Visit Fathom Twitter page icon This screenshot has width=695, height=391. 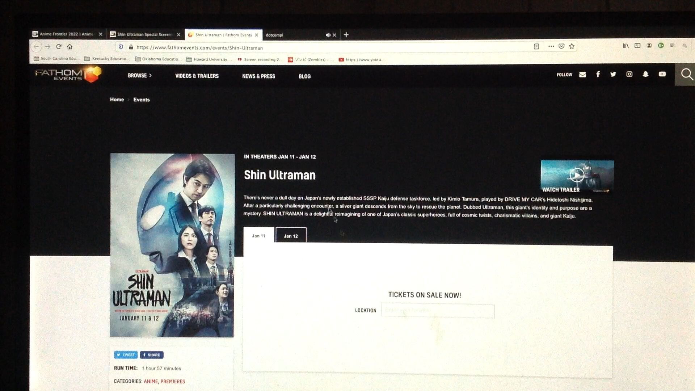click(x=613, y=74)
